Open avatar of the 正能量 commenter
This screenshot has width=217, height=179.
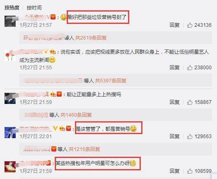[10, 98]
